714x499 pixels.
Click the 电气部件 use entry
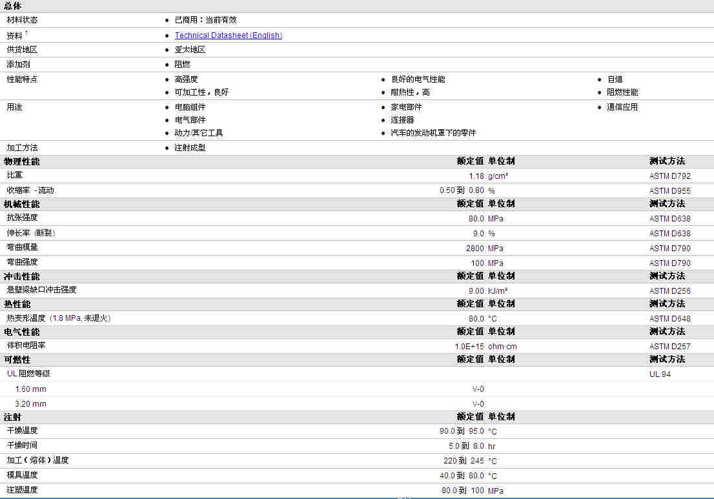coord(190,120)
